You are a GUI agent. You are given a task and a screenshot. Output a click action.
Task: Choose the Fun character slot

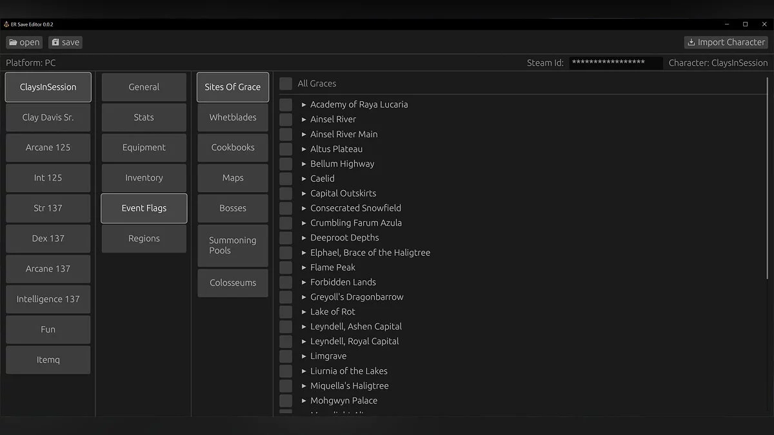click(x=48, y=329)
